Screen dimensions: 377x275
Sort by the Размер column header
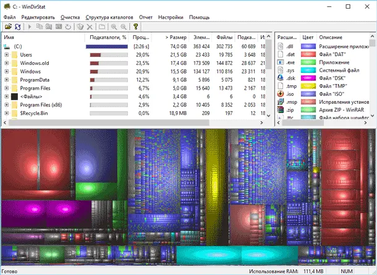click(171, 37)
